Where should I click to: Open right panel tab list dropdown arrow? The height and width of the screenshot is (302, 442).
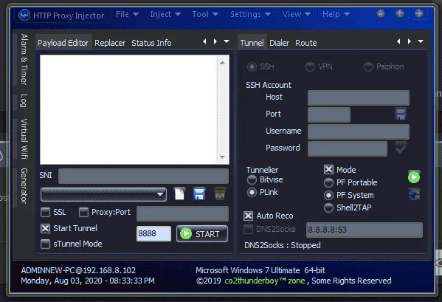click(x=421, y=41)
